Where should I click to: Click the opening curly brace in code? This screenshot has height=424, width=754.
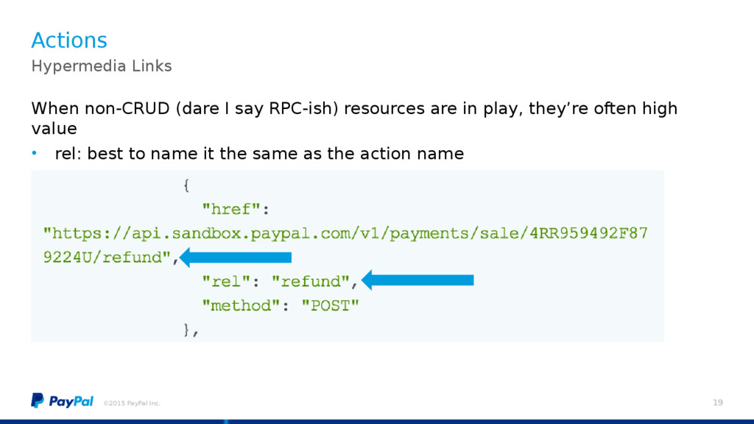[x=186, y=185]
